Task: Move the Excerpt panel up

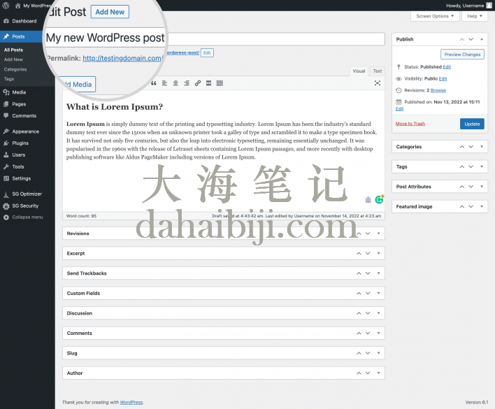Action: point(359,253)
